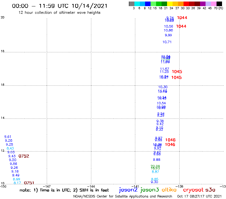Click the red cryosat satellite label
Viewport: 226px width, 199px height.
tap(193, 190)
